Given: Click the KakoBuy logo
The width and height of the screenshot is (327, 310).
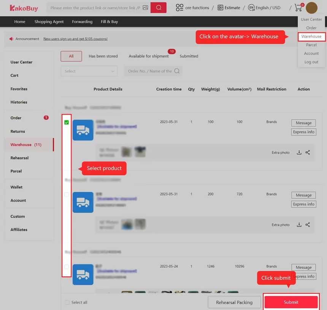Looking at the screenshot, I should point(24,8).
